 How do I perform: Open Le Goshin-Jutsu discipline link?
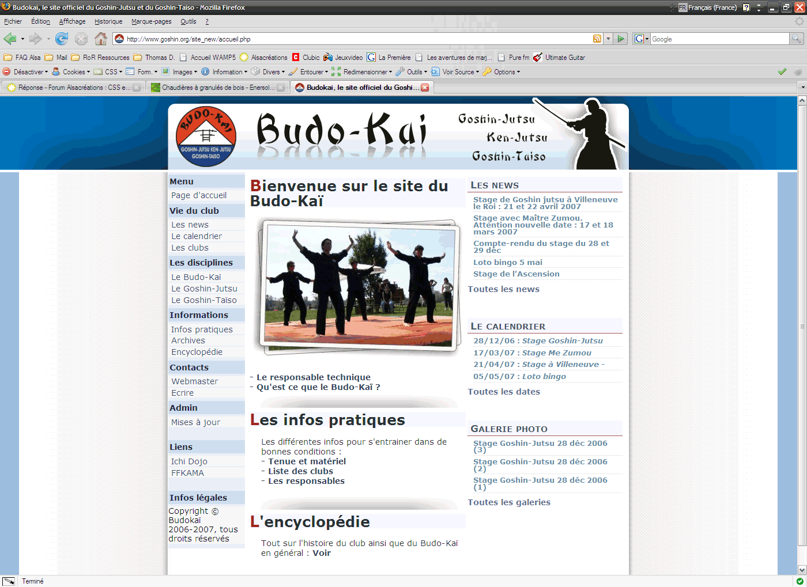tap(204, 289)
